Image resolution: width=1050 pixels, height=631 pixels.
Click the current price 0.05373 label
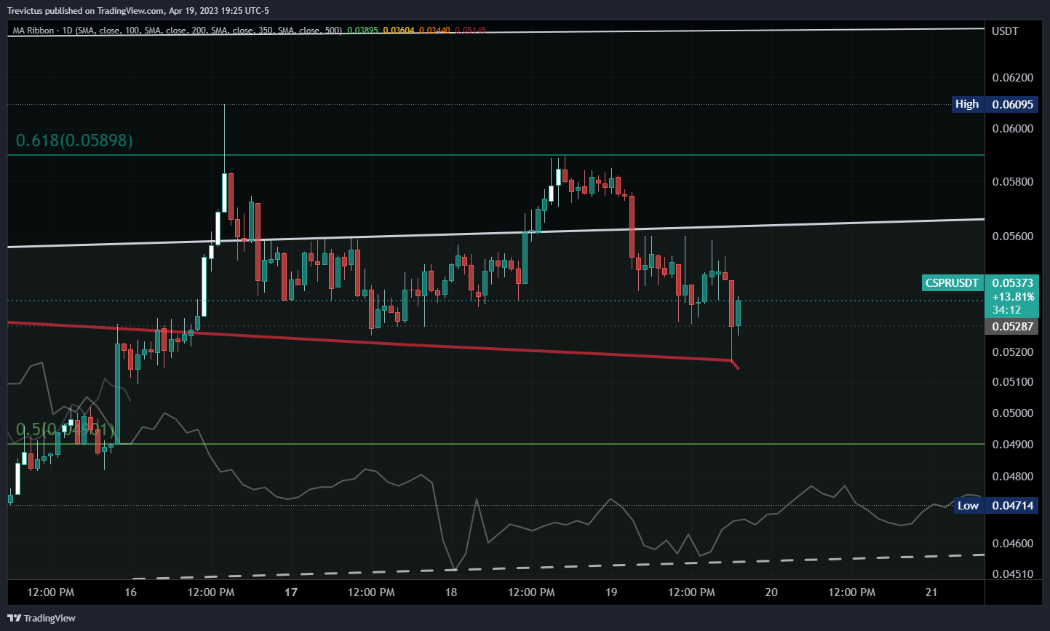[1013, 283]
